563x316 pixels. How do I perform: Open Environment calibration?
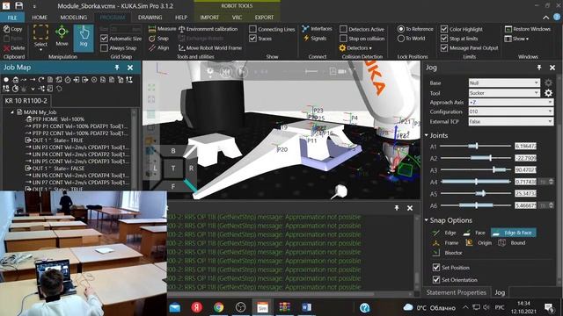(208, 29)
